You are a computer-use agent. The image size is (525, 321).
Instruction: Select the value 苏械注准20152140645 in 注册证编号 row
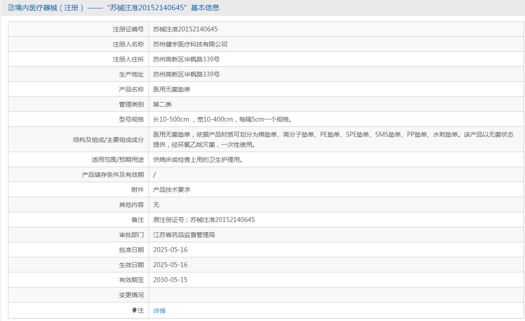pos(185,29)
